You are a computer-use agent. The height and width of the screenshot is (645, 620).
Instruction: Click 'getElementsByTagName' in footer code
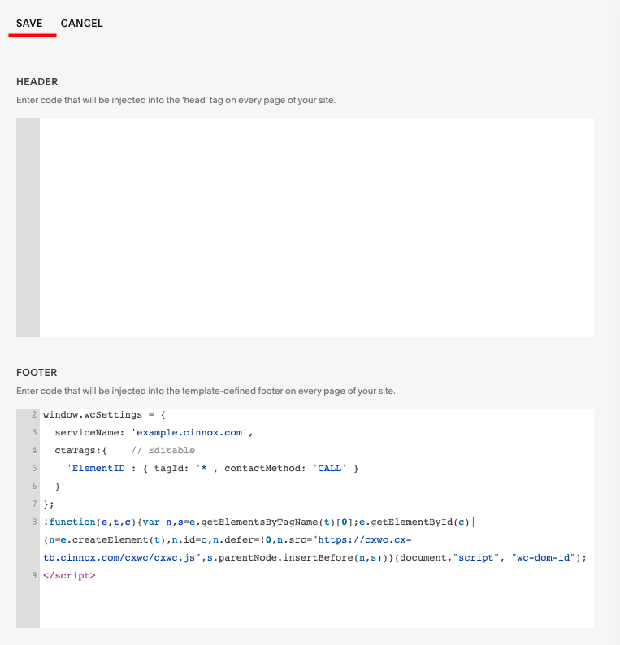click(259, 522)
